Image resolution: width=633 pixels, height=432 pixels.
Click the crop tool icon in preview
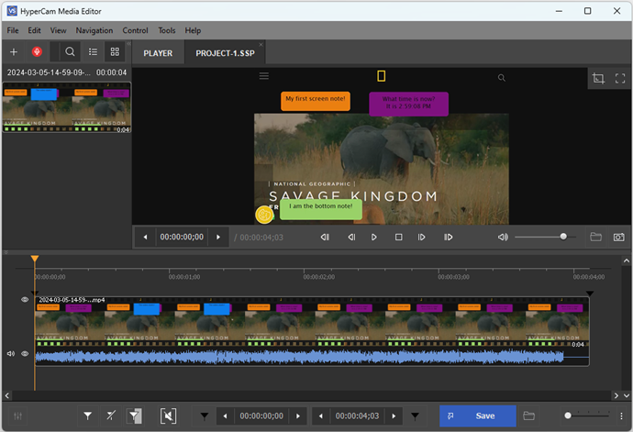(598, 78)
